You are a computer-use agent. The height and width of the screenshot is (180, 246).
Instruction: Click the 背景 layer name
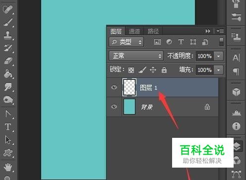[x=147, y=107]
